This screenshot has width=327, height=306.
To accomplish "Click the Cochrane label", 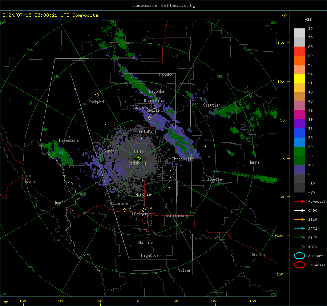I will (119, 203).
